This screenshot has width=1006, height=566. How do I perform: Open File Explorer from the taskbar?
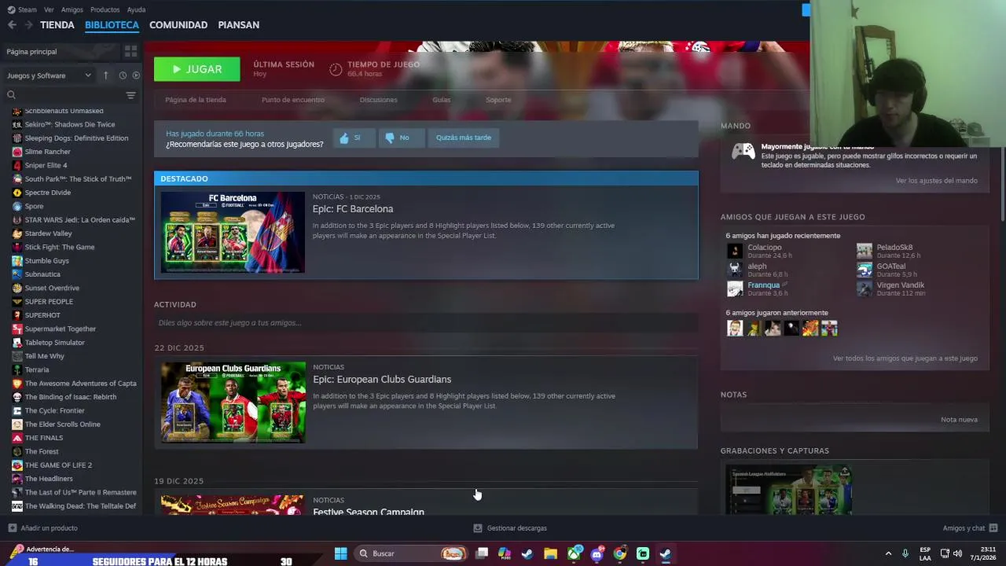click(x=550, y=553)
